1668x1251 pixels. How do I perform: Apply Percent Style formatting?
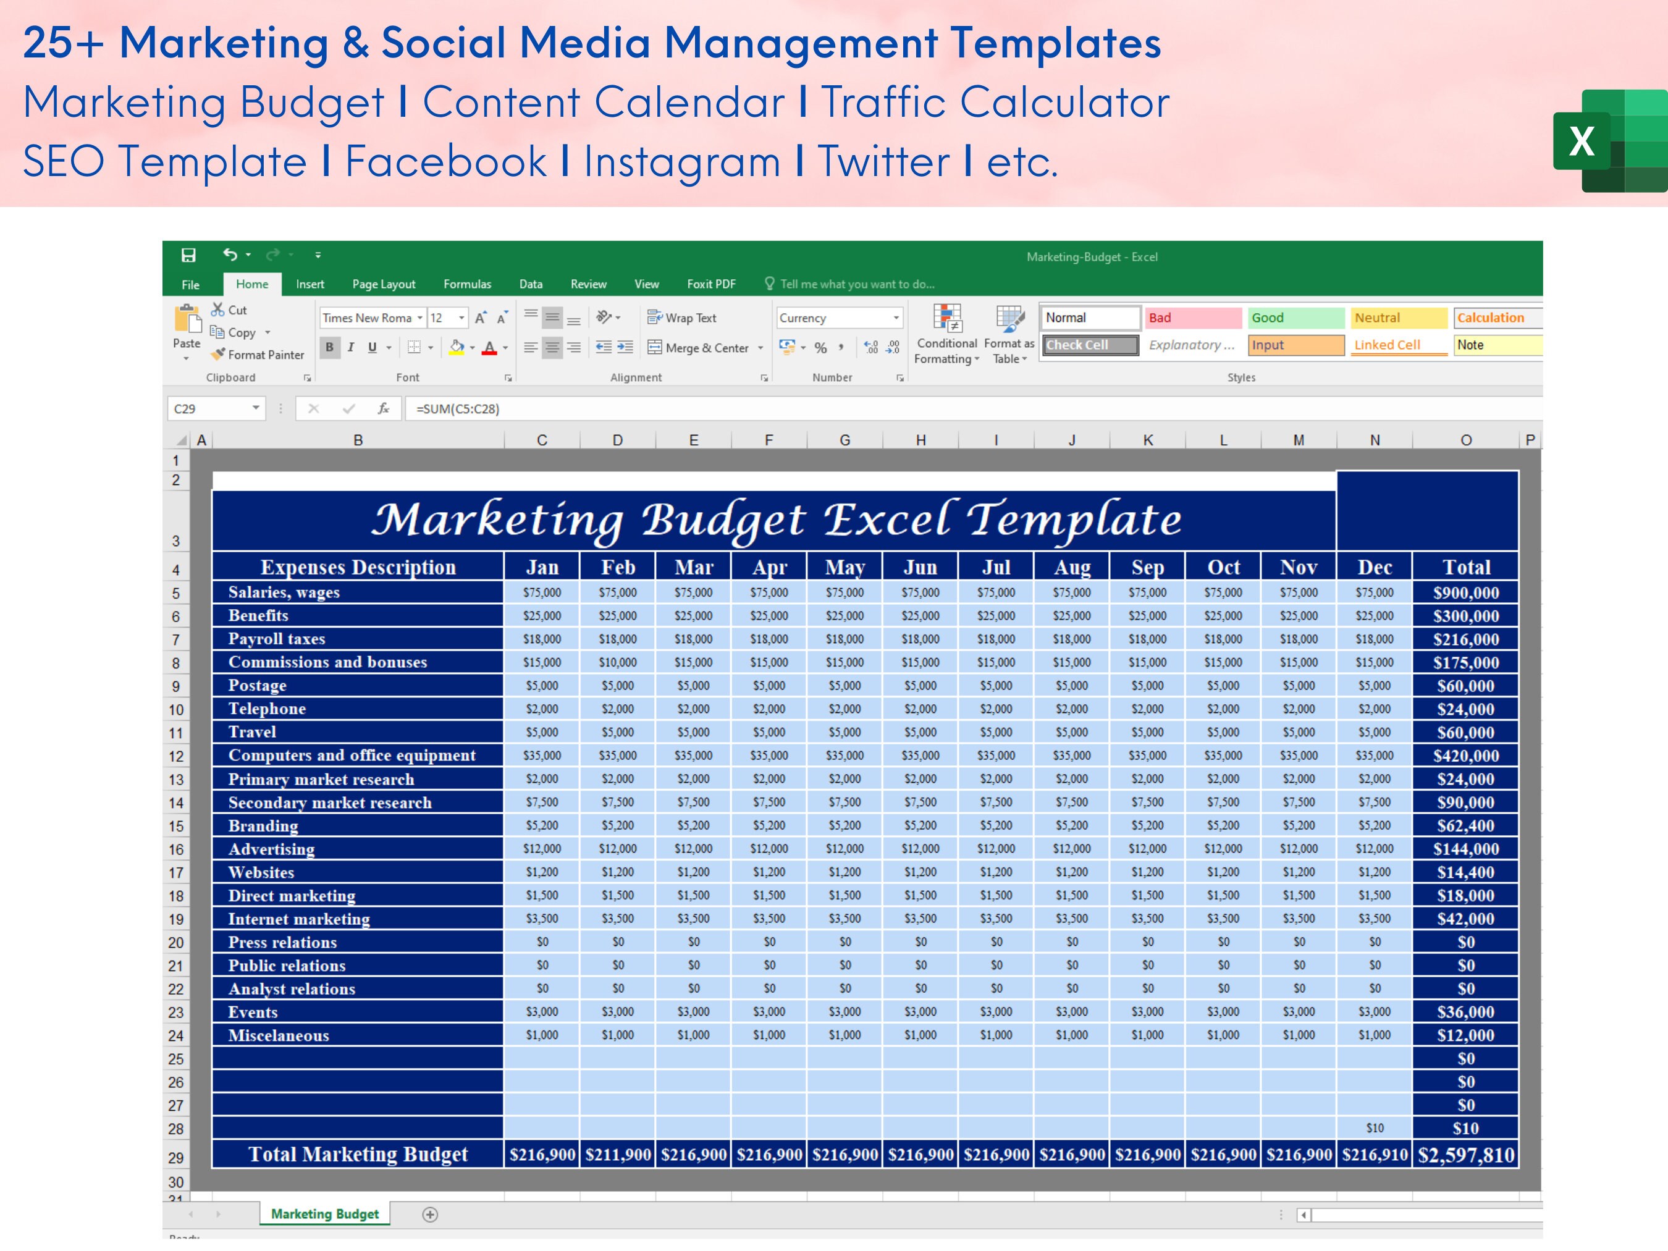pos(820,348)
